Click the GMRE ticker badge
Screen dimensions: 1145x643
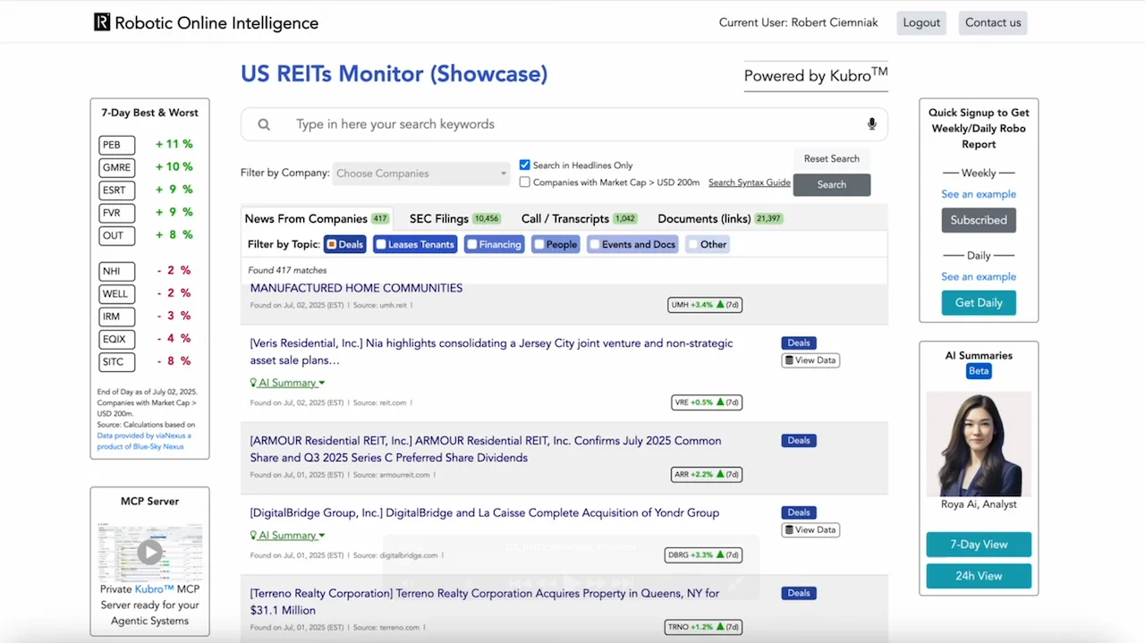(117, 167)
